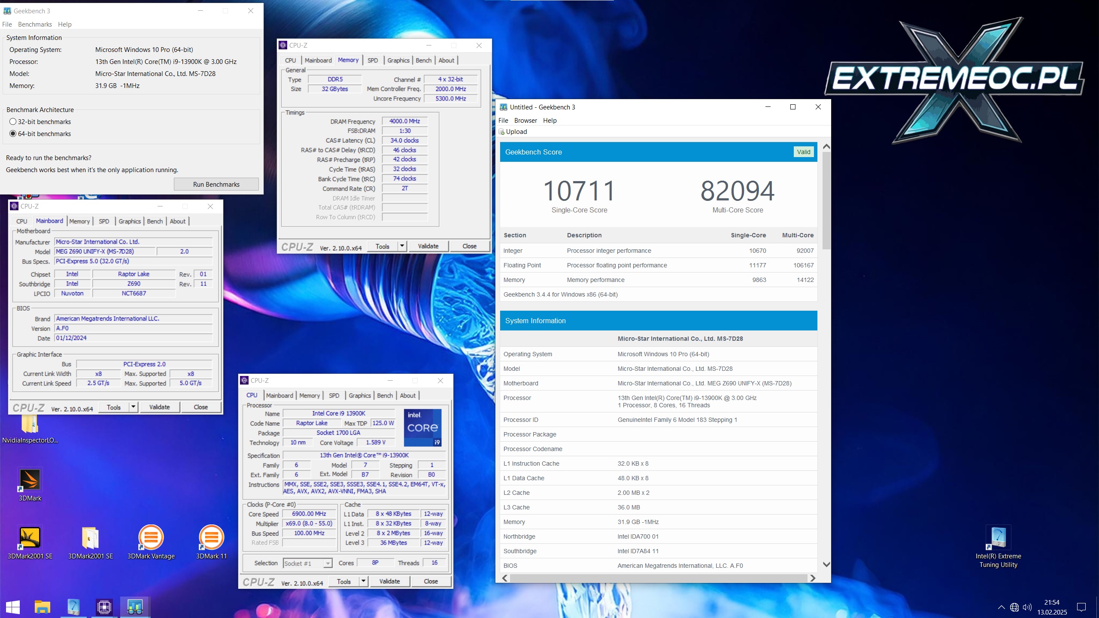This screenshot has height=618, width=1099.
Task: Open File menu in Geekbench 3 launcher
Action: pyautogui.click(x=7, y=24)
